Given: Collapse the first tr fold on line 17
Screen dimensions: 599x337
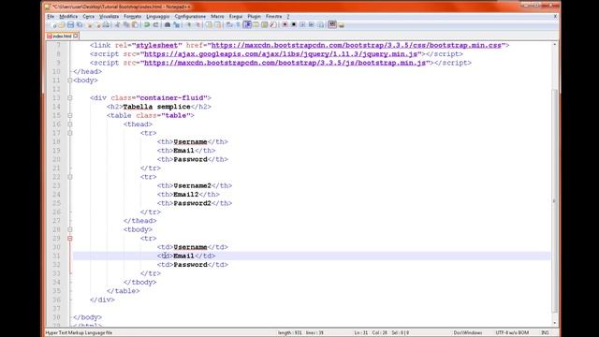Looking at the screenshot, I should click(69, 133).
